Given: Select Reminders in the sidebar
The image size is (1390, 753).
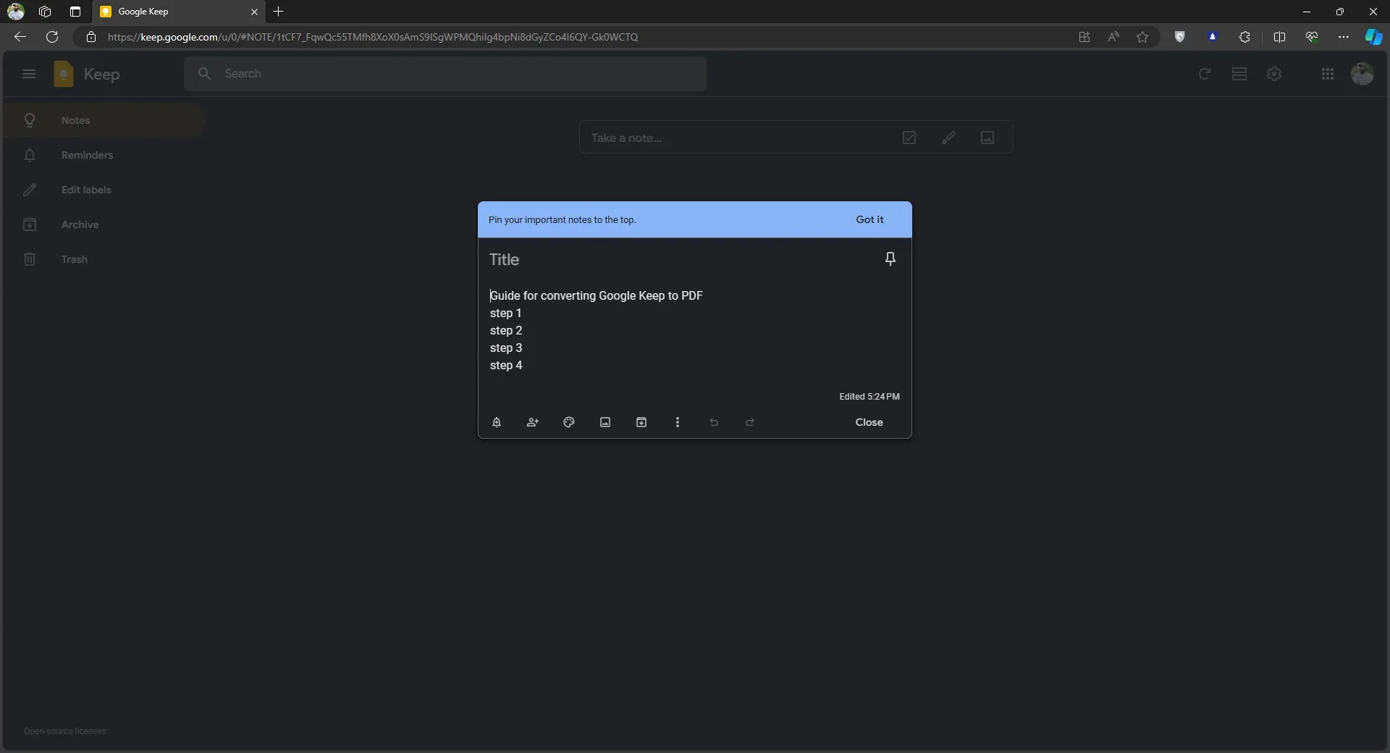Looking at the screenshot, I should coord(87,155).
